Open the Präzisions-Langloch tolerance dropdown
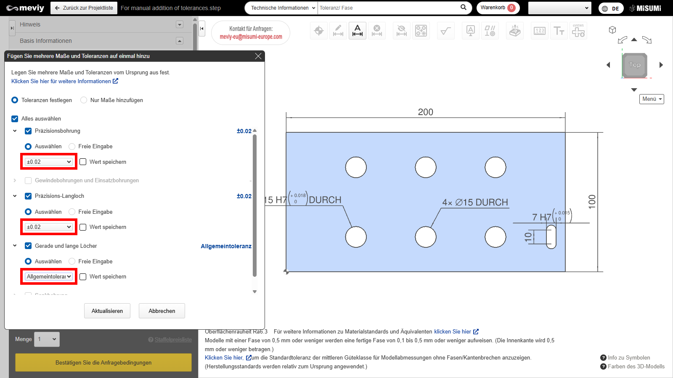The width and height of the screenshot is (673, 378). (49, 227)
